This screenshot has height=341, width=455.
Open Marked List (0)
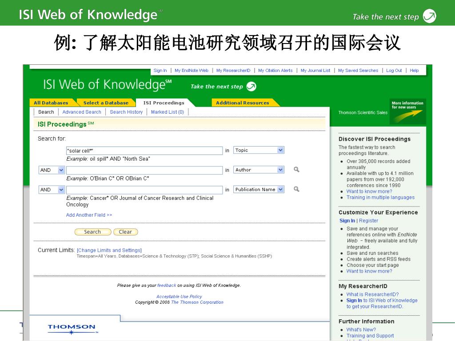(x=168, y=112)
